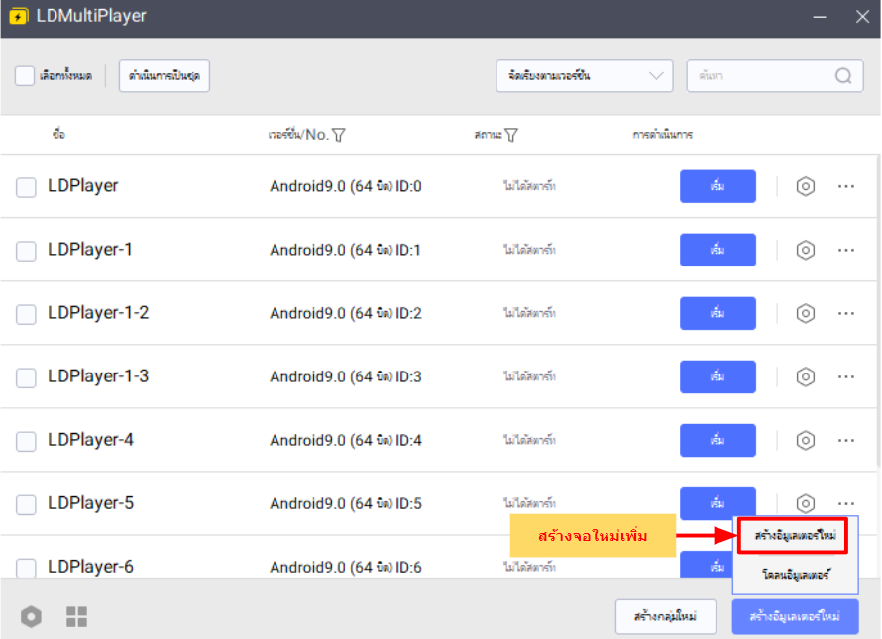Check the LDPlayer-6 row checkbox
Viewport: 882px width, 639px height.
point(26,568)
